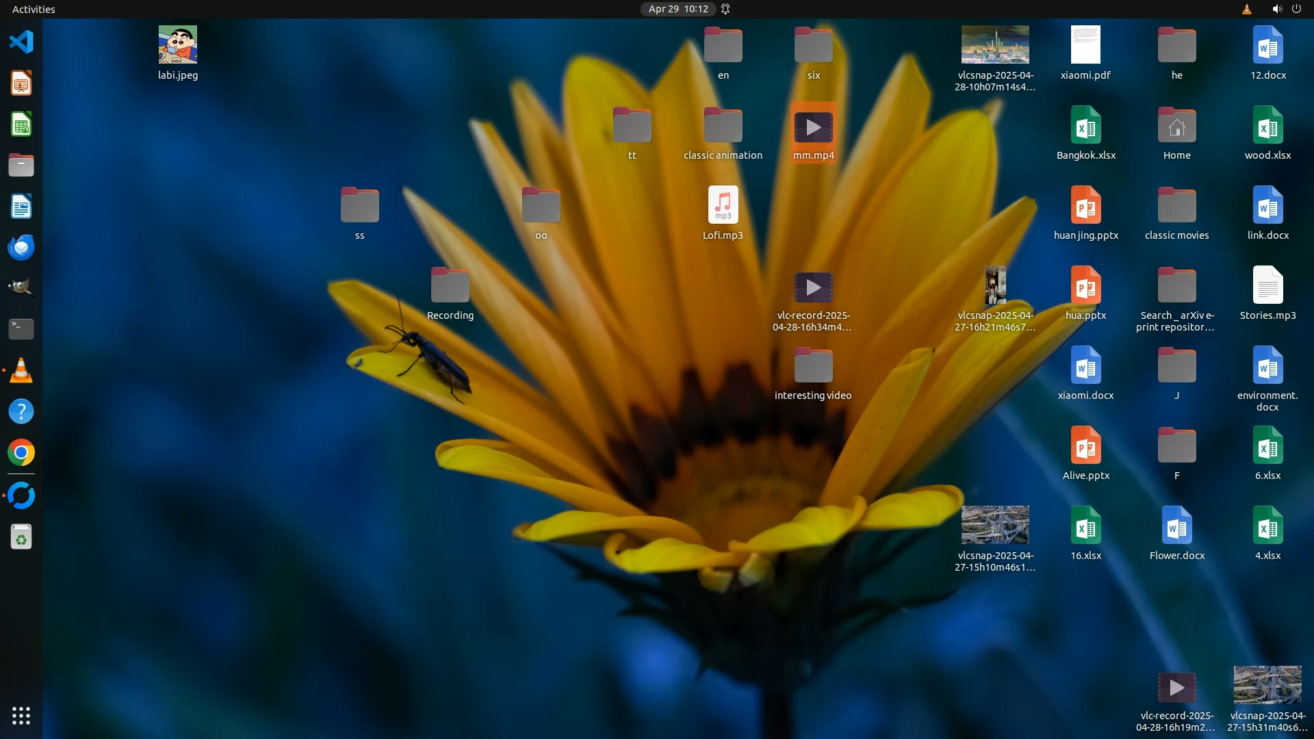Viewport: 1314px width, 739px height.
Task: Open the Trash in the dock
Action: tap(21, 537)
